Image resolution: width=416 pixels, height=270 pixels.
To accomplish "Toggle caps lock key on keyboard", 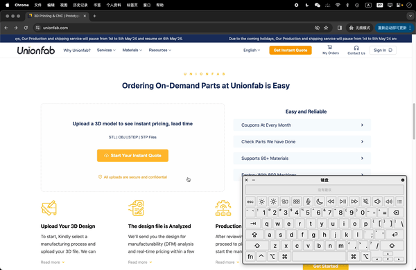I will coord(254,235).
